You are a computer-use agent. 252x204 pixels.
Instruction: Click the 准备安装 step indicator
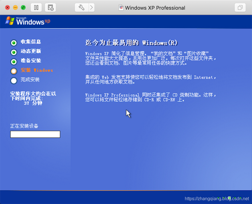(x=14, y=62)
